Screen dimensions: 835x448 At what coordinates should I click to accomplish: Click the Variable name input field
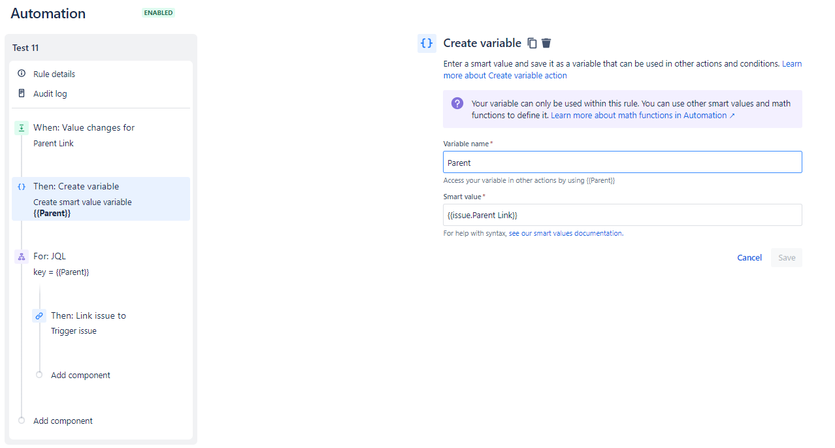622,161
